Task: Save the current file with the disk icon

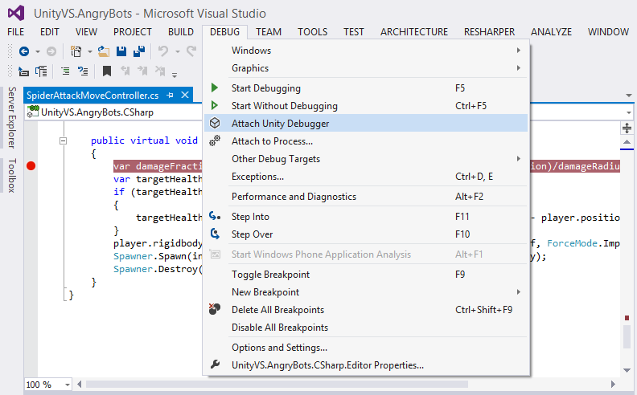Action: click(121, 51)
